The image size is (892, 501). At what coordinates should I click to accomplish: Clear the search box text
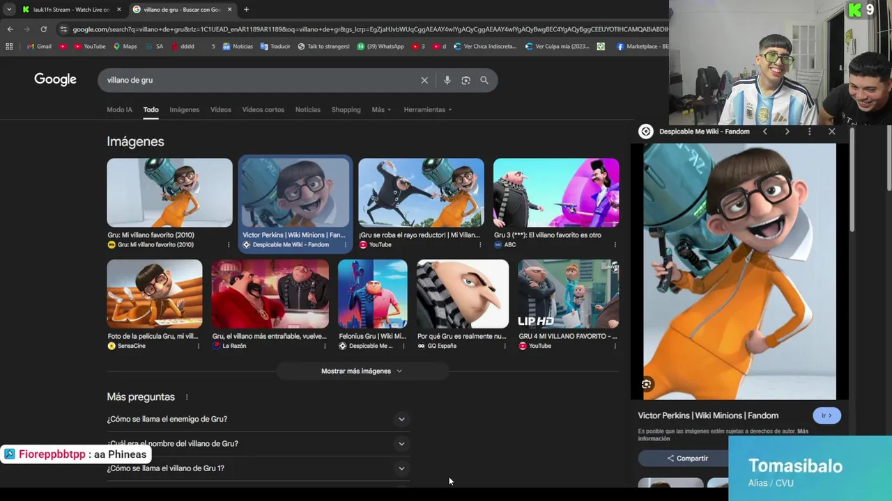click(x=424, y=80)
